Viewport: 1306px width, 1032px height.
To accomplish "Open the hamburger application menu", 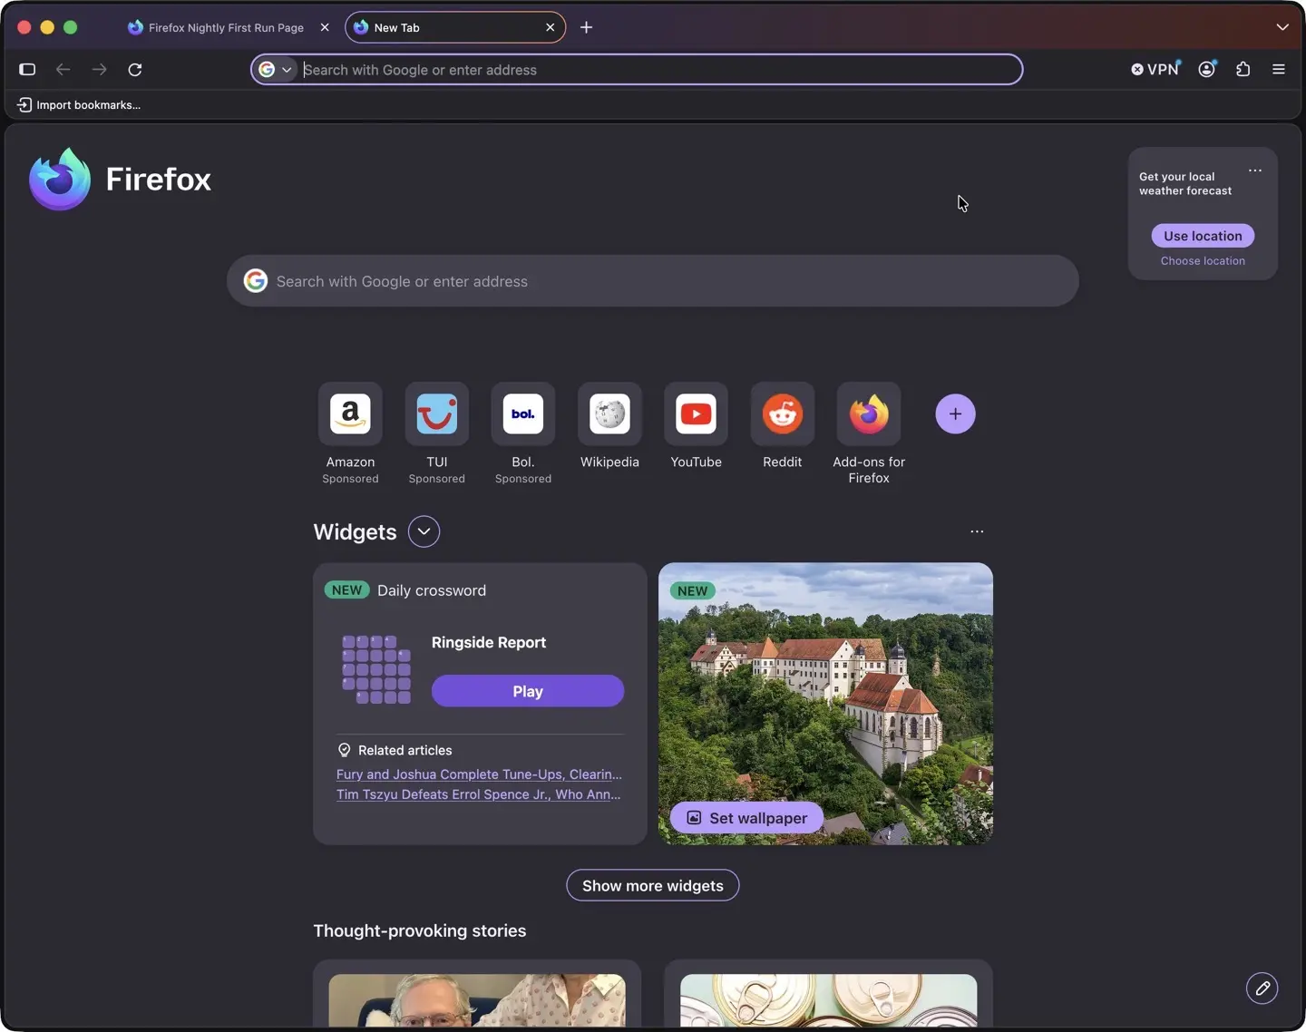I will click(x=1279, y=69).
